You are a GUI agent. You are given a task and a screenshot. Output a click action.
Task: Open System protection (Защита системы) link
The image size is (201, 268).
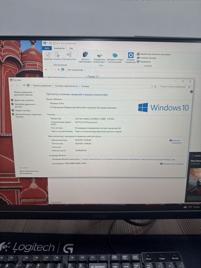tap(23, 110)
